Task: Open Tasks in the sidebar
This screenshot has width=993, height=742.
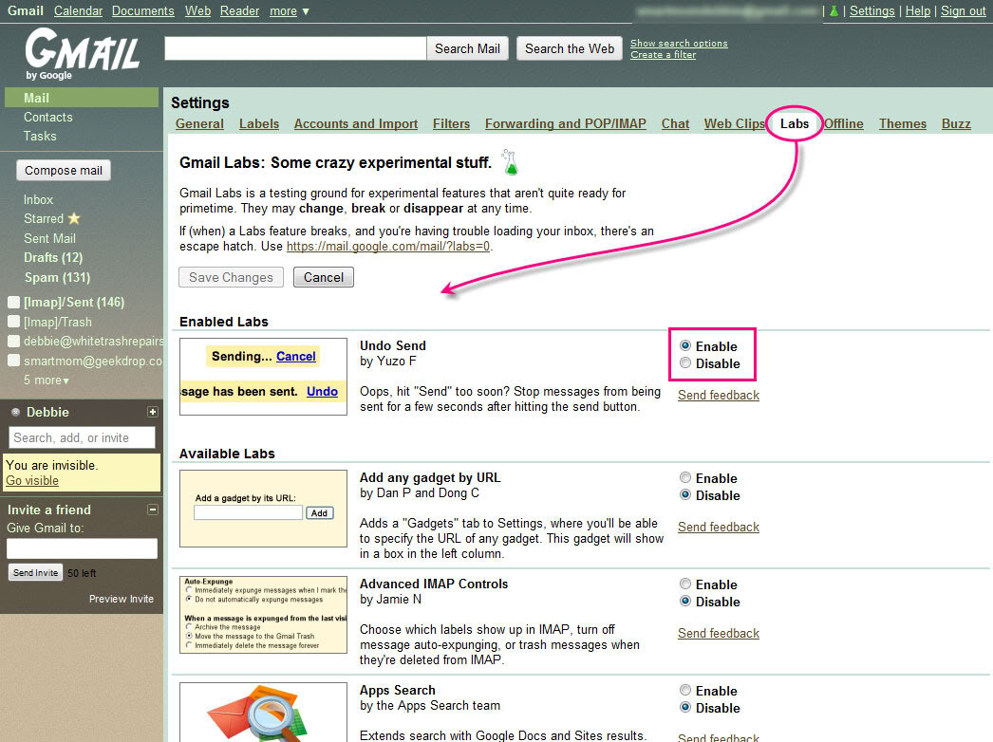Action: 40,136
